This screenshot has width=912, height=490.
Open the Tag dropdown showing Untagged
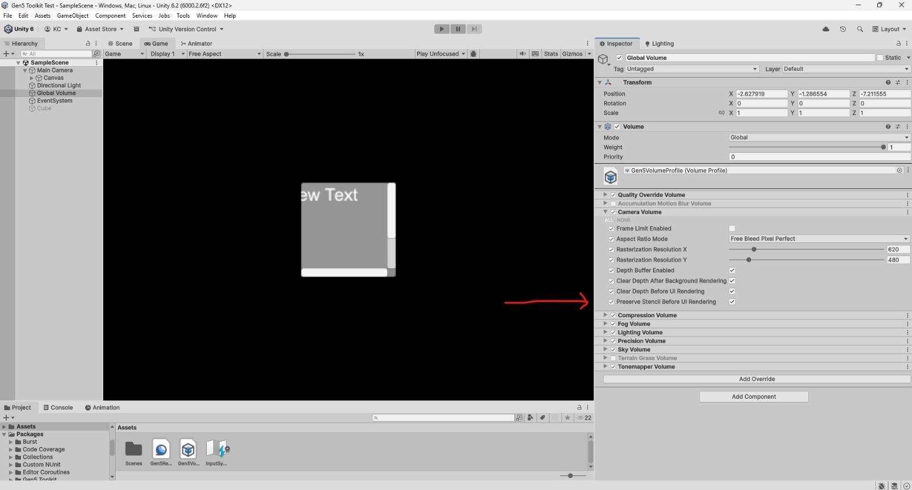pos(692,69)
